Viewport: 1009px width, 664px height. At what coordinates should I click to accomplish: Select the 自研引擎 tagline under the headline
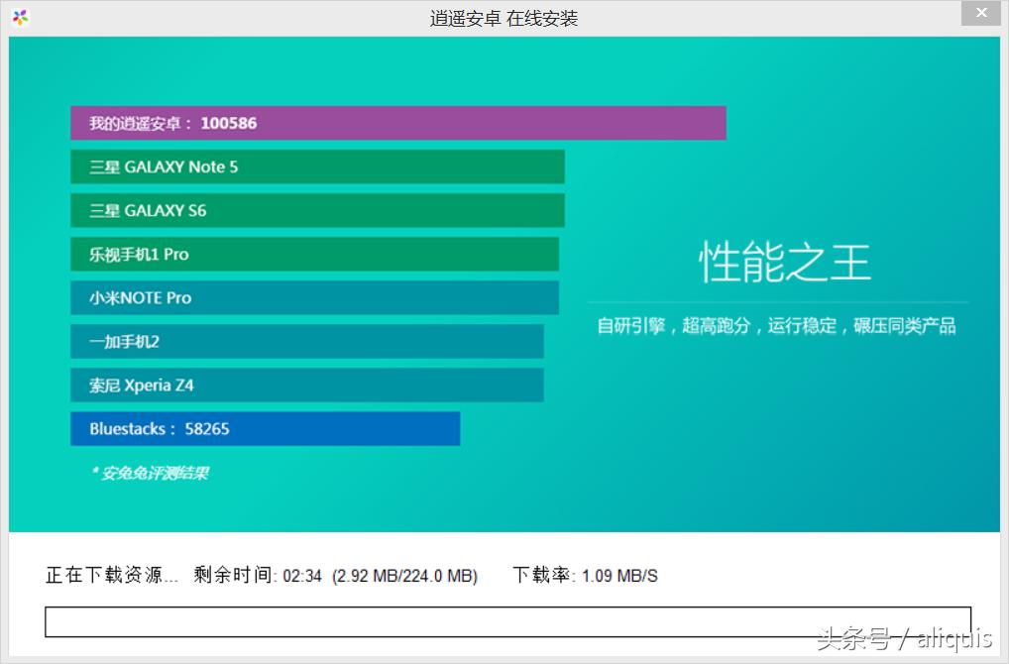click(x=775, y=324)
